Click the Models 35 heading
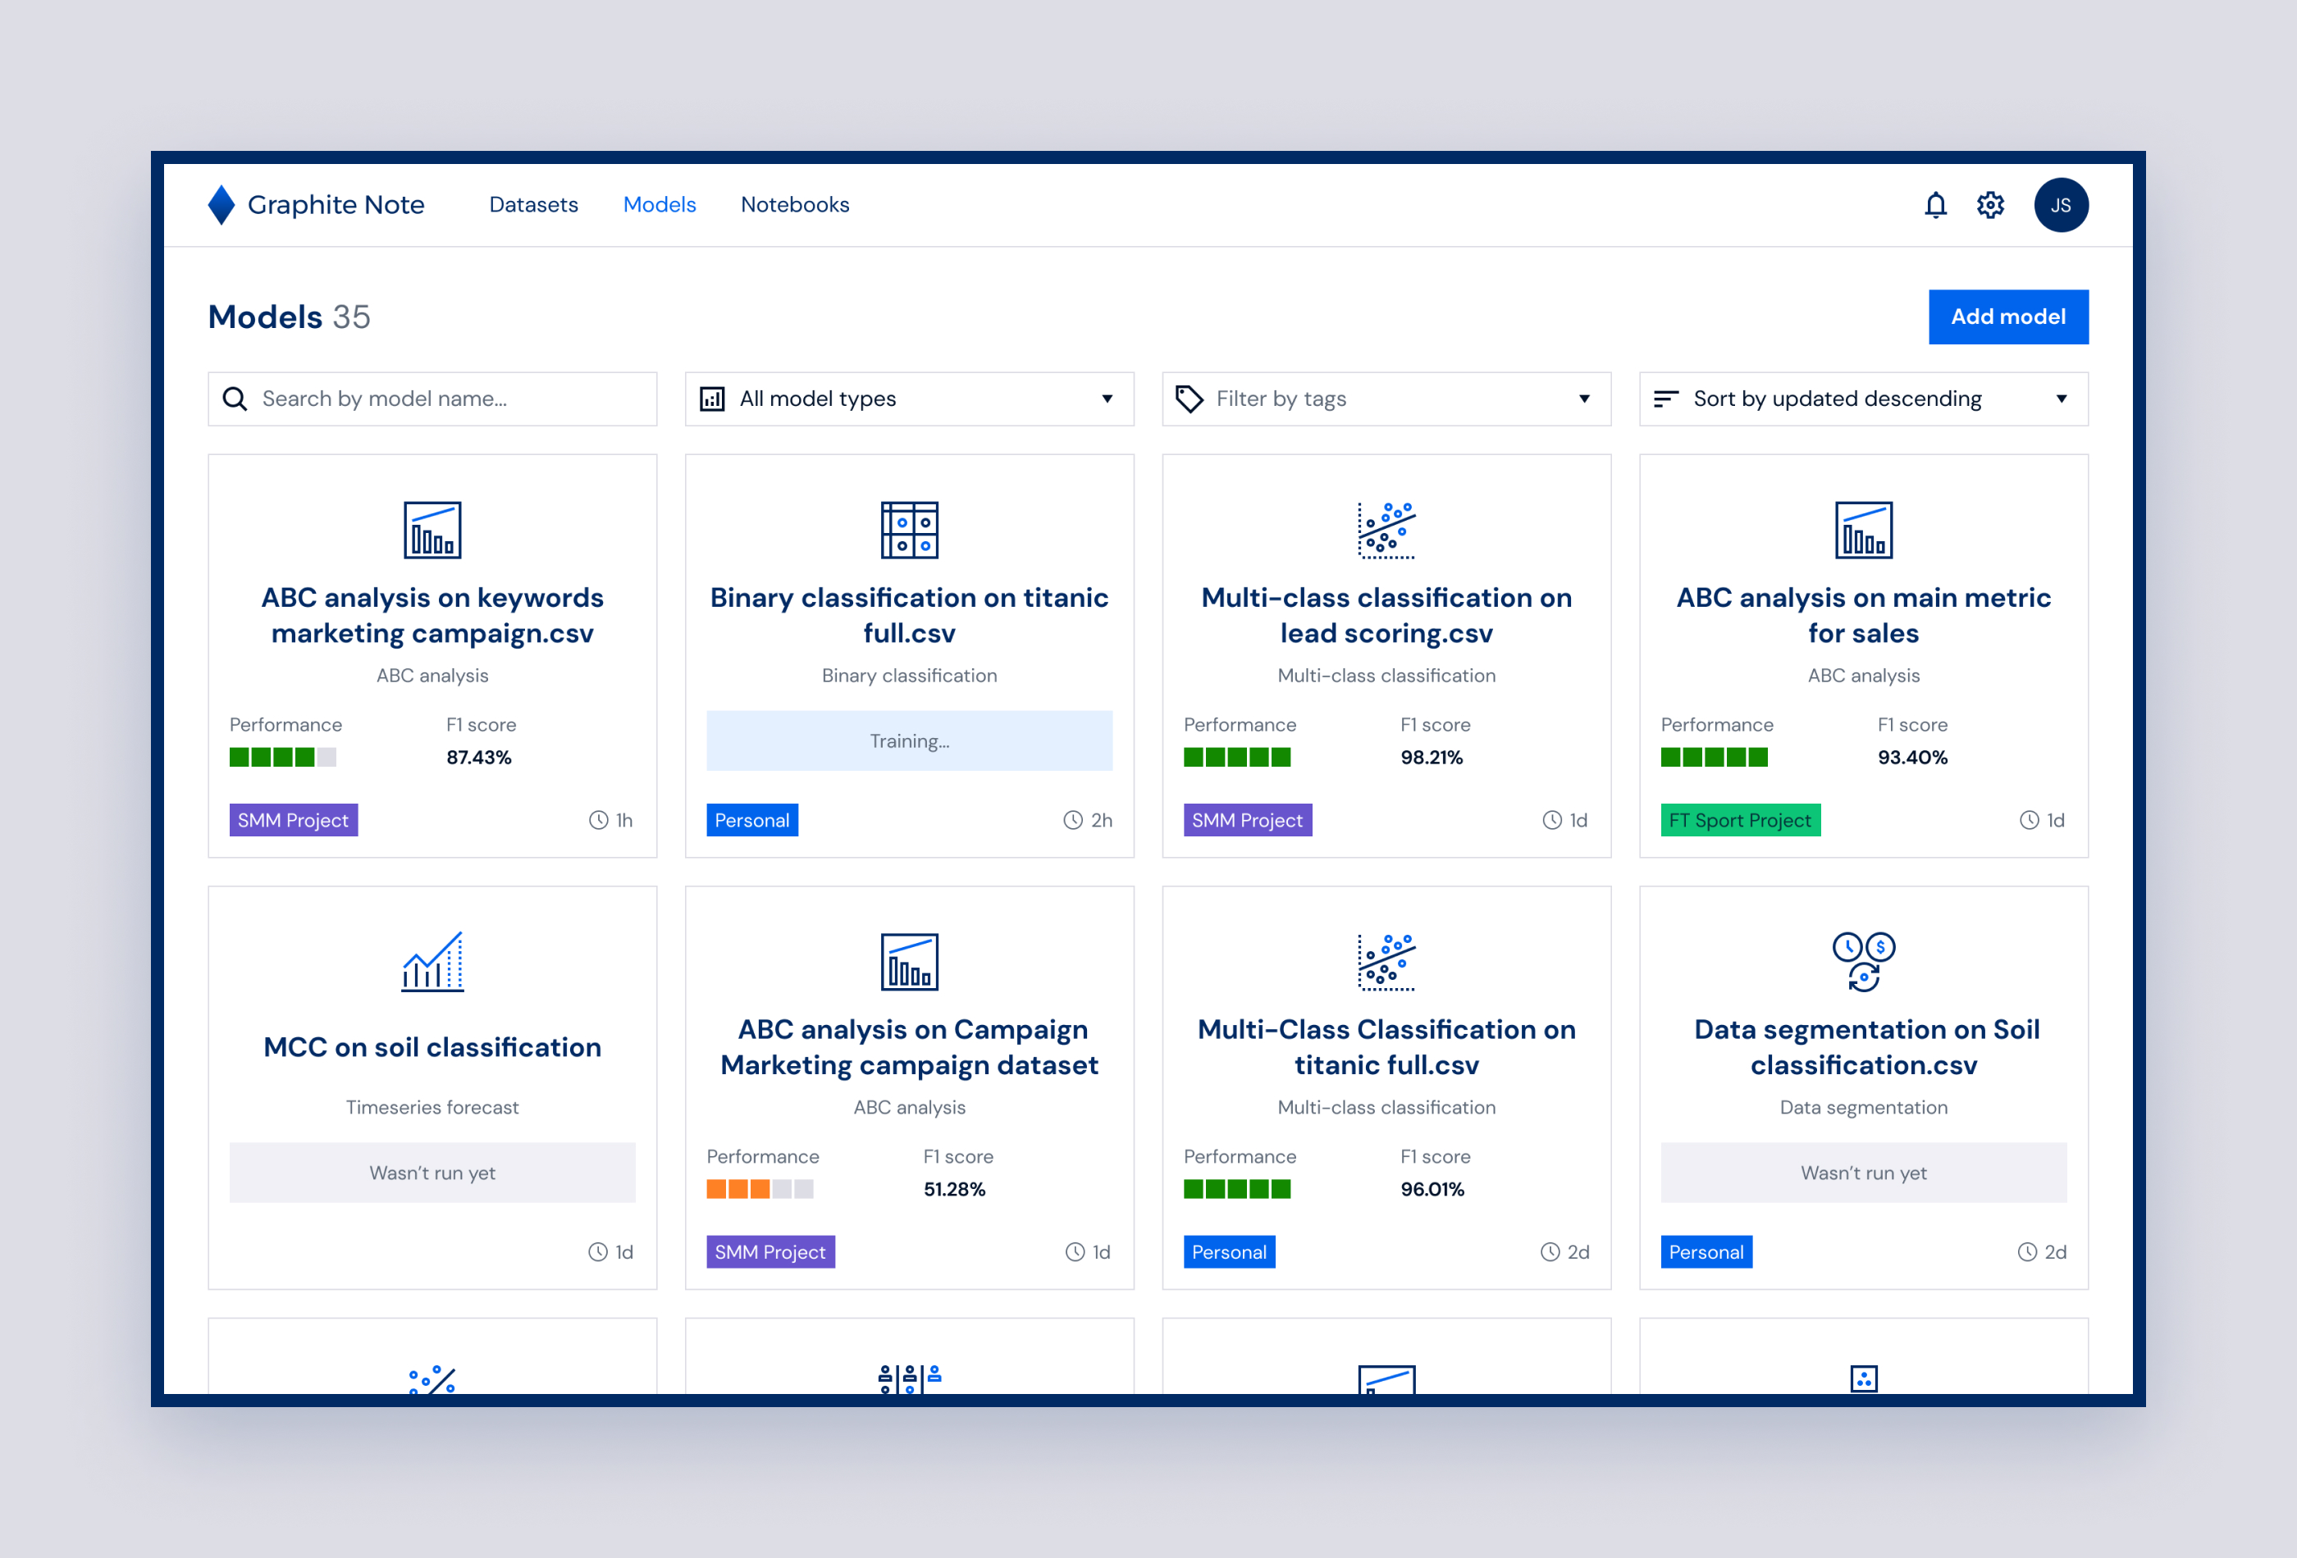The image size is (2297, 1558). point(289,317)
